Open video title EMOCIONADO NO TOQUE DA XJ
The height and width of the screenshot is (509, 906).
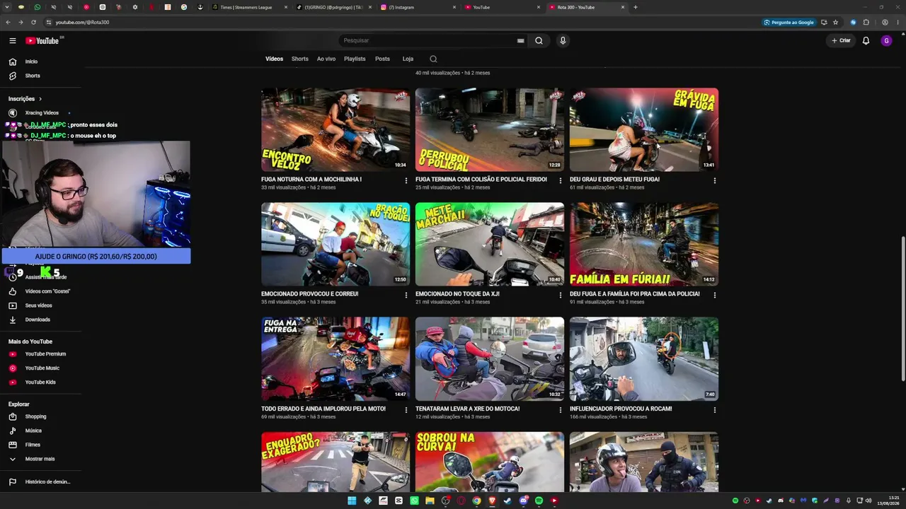pos(457,294)
